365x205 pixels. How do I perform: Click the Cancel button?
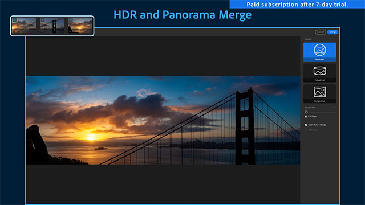(321, 32)
